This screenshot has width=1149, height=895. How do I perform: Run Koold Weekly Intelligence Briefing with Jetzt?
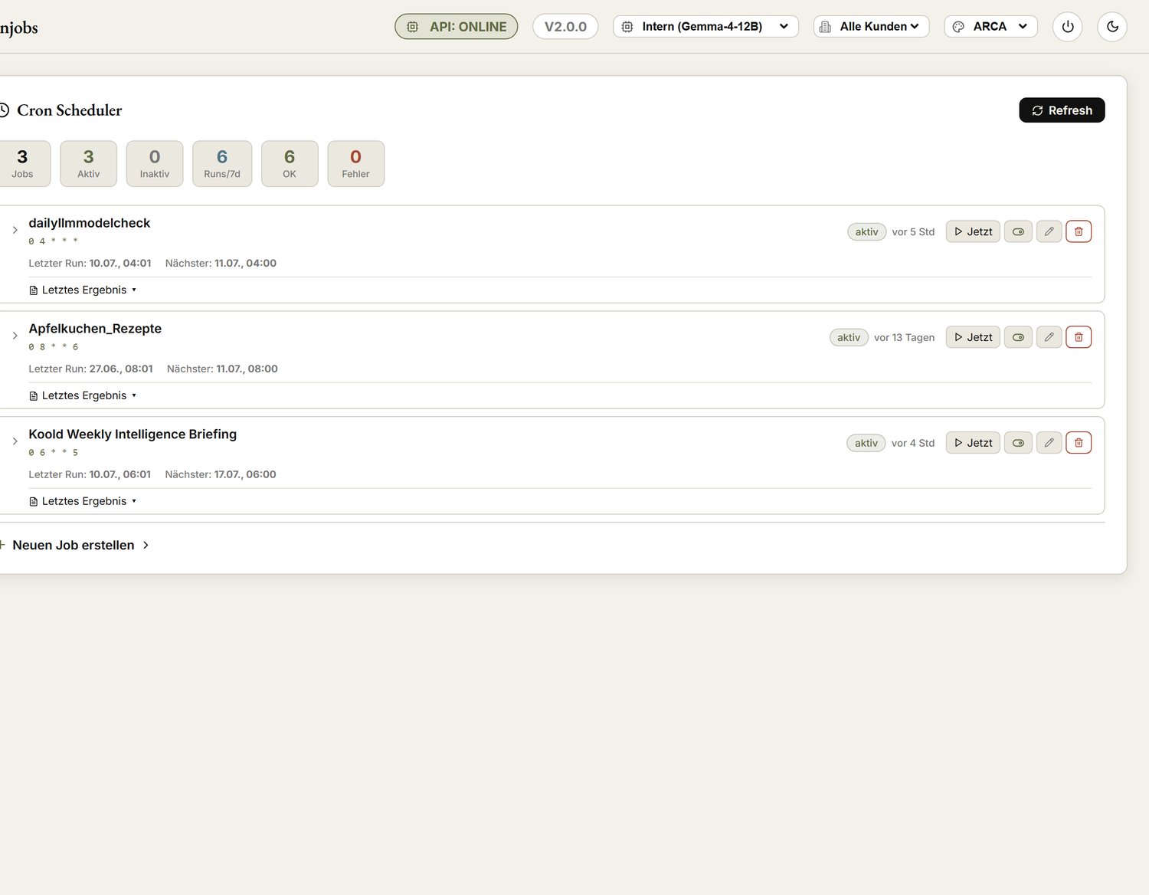click(973, 443)
